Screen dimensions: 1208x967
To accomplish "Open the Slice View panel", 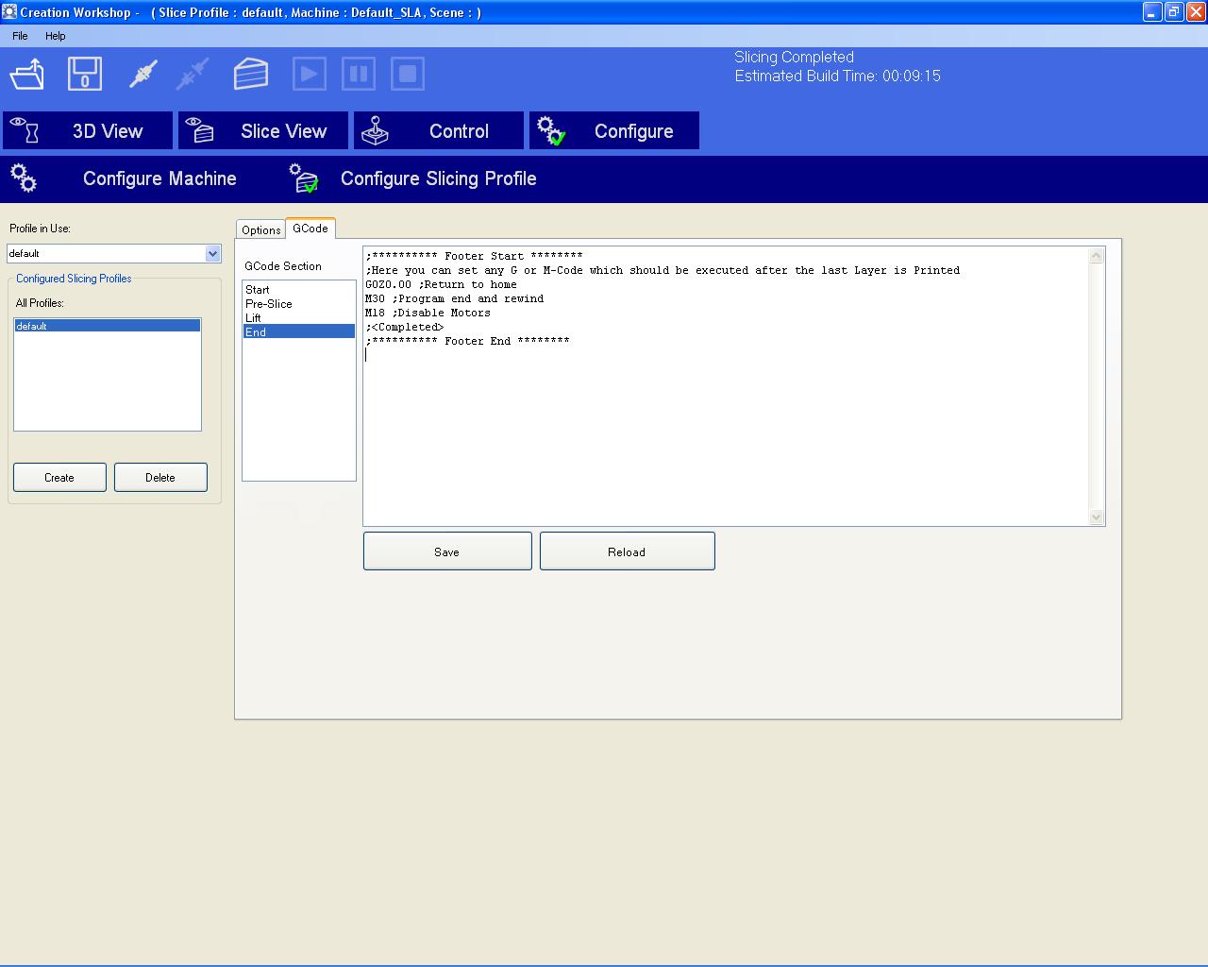I will (x=263, y=131).
